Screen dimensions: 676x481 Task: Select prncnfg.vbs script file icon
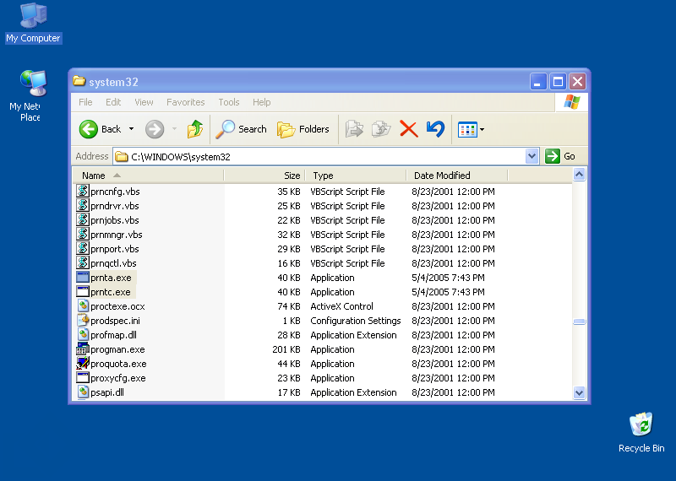pos(82,192)
